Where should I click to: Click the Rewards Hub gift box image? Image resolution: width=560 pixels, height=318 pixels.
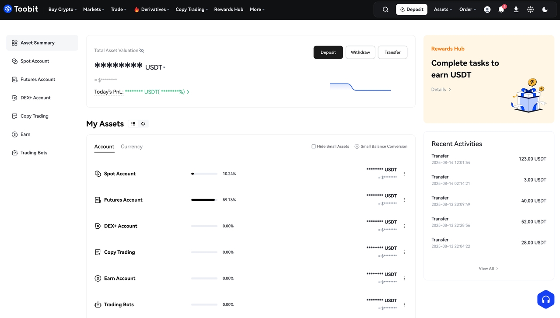point(529,95)
